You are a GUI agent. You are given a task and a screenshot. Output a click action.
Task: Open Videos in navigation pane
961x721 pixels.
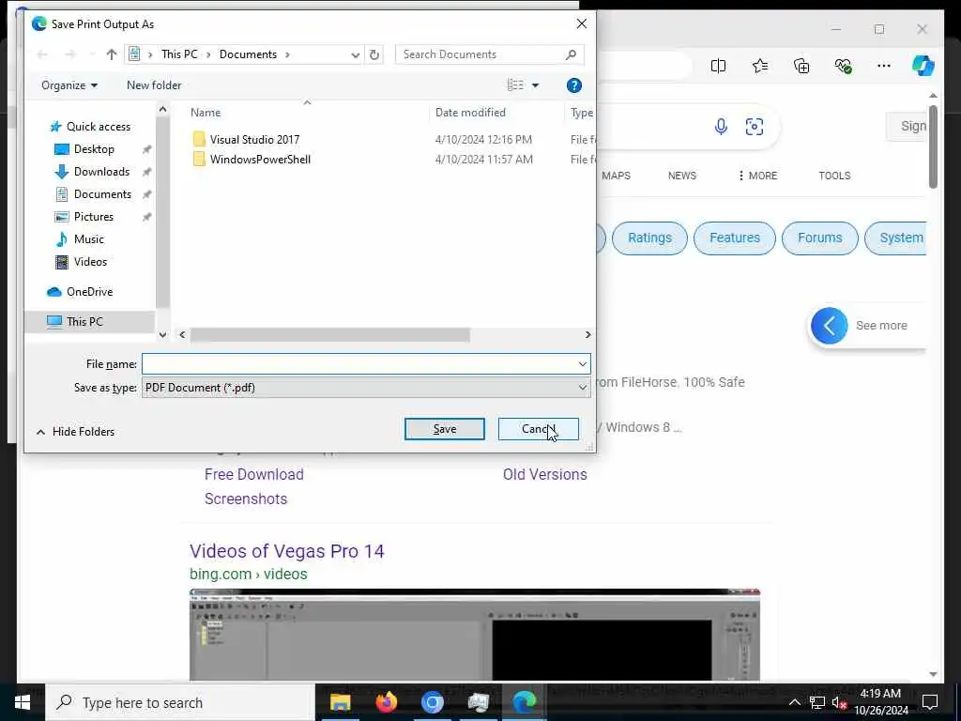(90, 262)
